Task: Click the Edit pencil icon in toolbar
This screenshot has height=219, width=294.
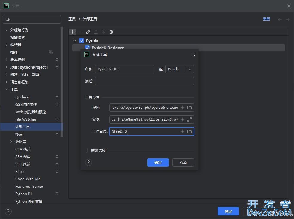Action: 88,32
